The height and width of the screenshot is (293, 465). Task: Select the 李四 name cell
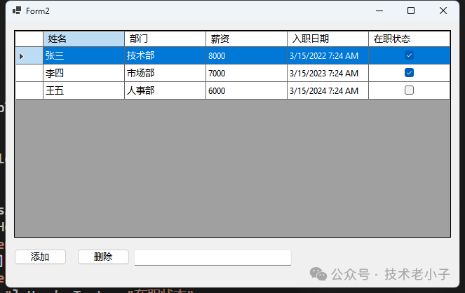pos(83,73)
